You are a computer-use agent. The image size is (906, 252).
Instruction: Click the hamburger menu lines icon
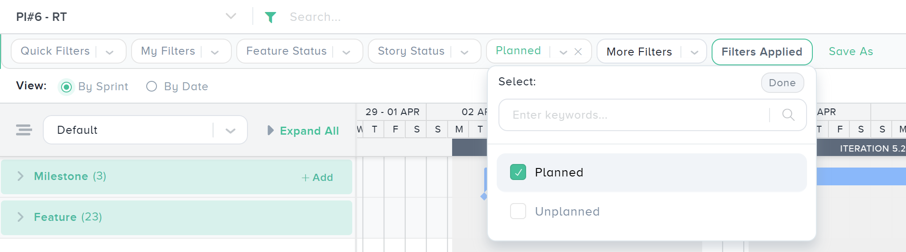coord(24,130)
